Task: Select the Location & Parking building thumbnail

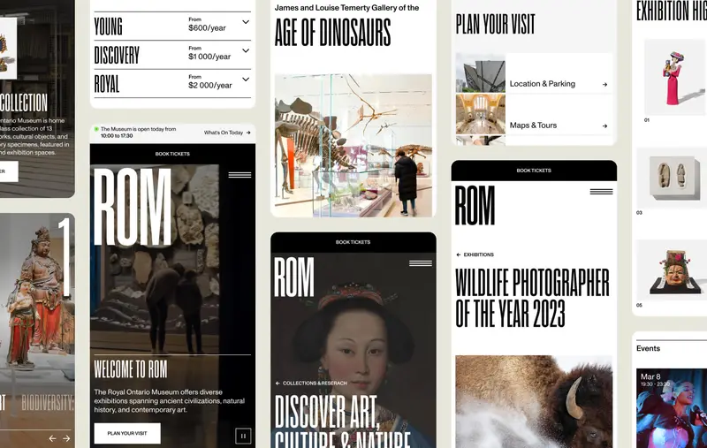Action: pos(481,73)
